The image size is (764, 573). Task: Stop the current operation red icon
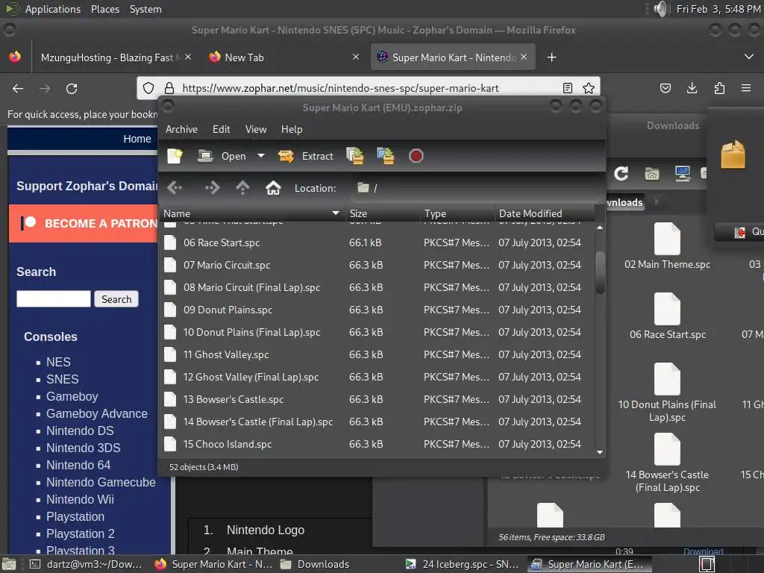pos(416,156)
